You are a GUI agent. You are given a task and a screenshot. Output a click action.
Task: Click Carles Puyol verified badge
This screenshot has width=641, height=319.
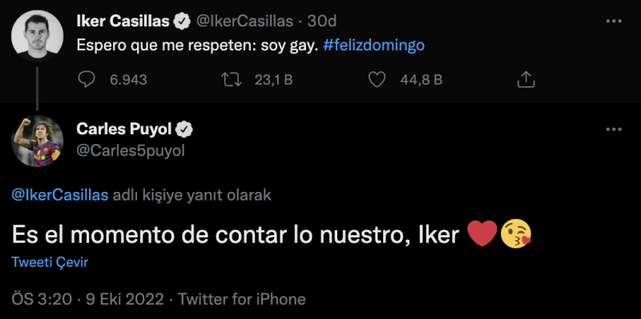point(184,130)
